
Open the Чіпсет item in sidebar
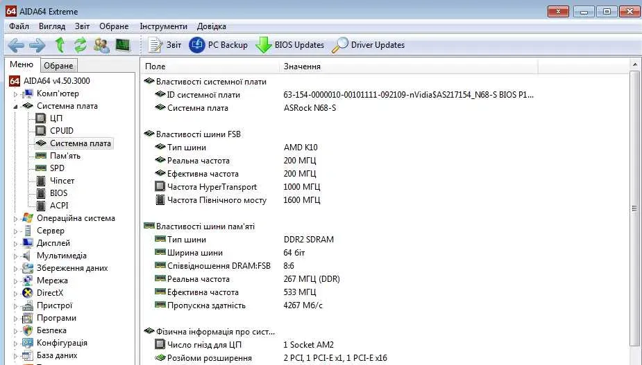pos(62,181)
